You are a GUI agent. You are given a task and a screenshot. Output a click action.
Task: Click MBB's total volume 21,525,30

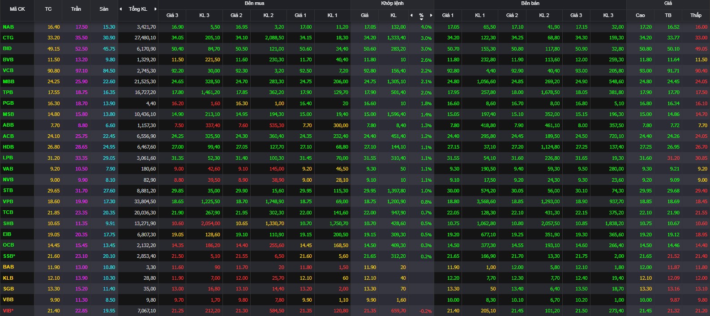[145, 82]
